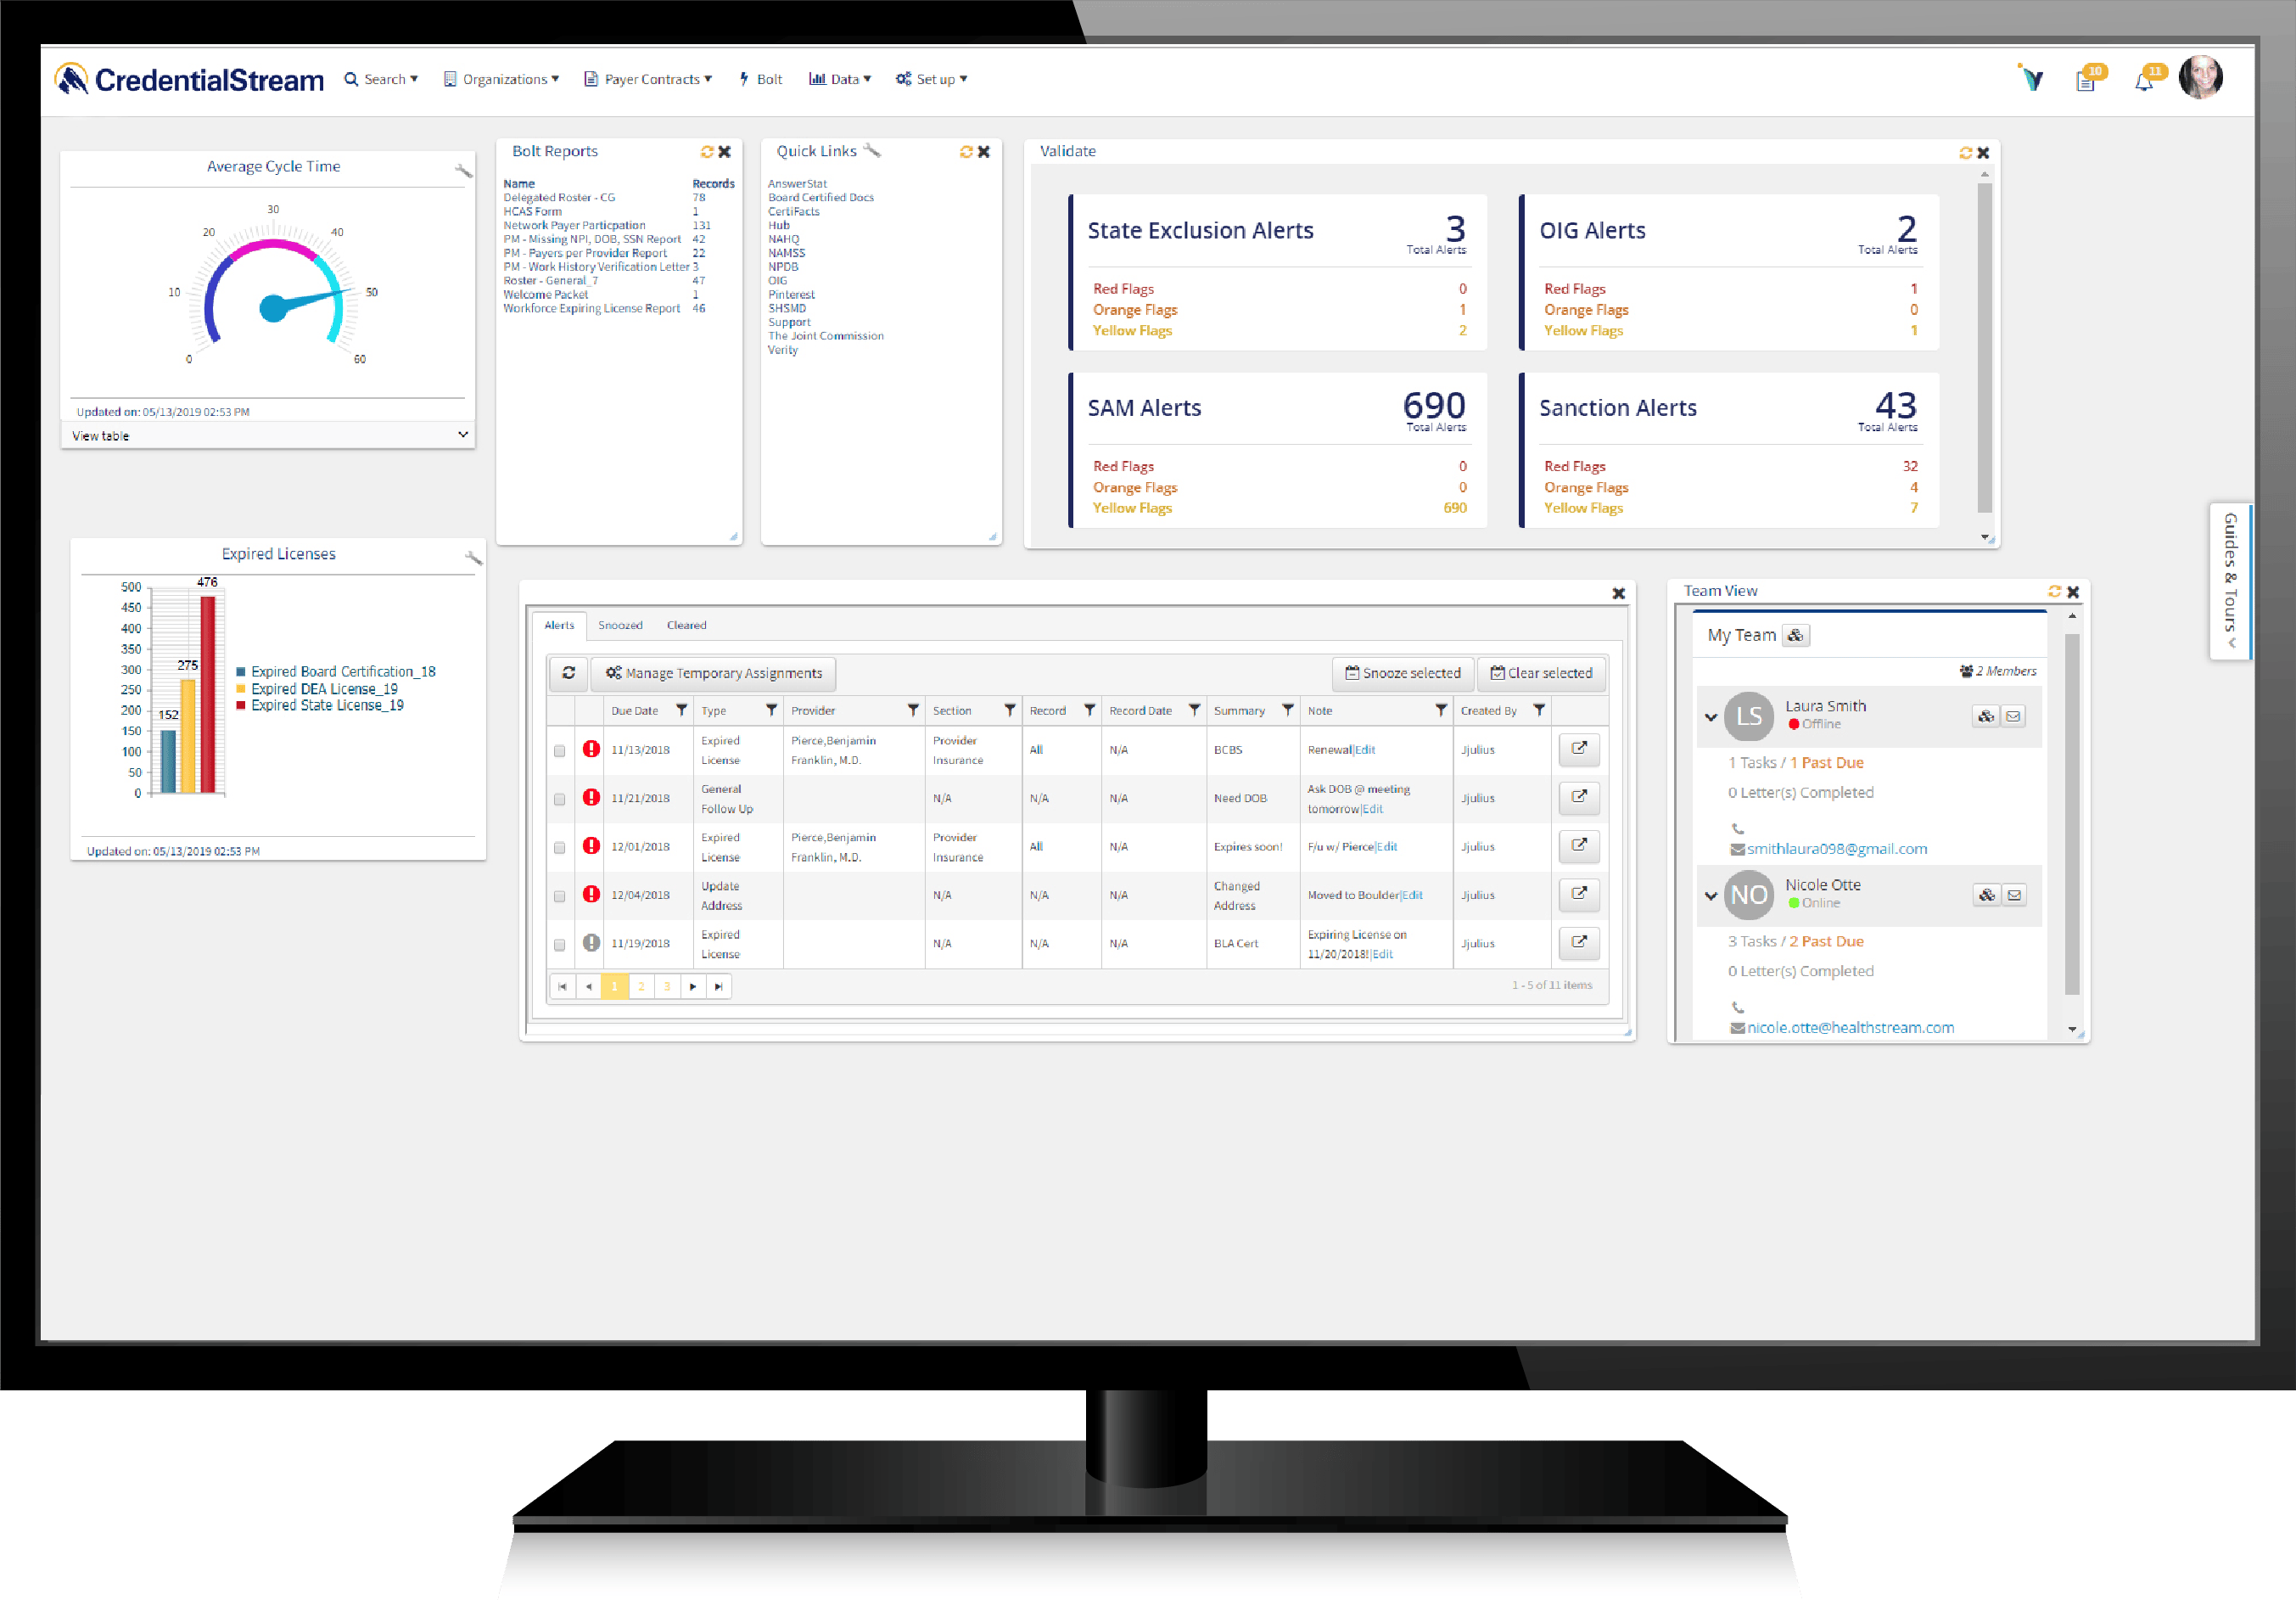Click the notification bell icon

[x=2143, y=82]
